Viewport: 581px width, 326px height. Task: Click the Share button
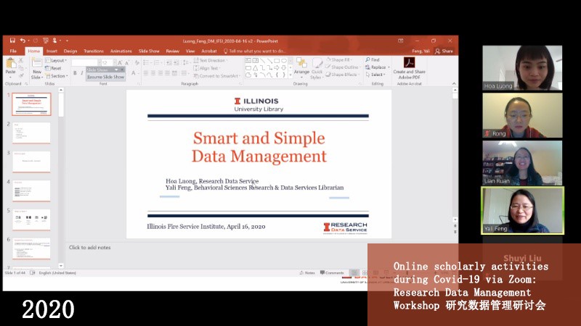click(x=444, y=51)
